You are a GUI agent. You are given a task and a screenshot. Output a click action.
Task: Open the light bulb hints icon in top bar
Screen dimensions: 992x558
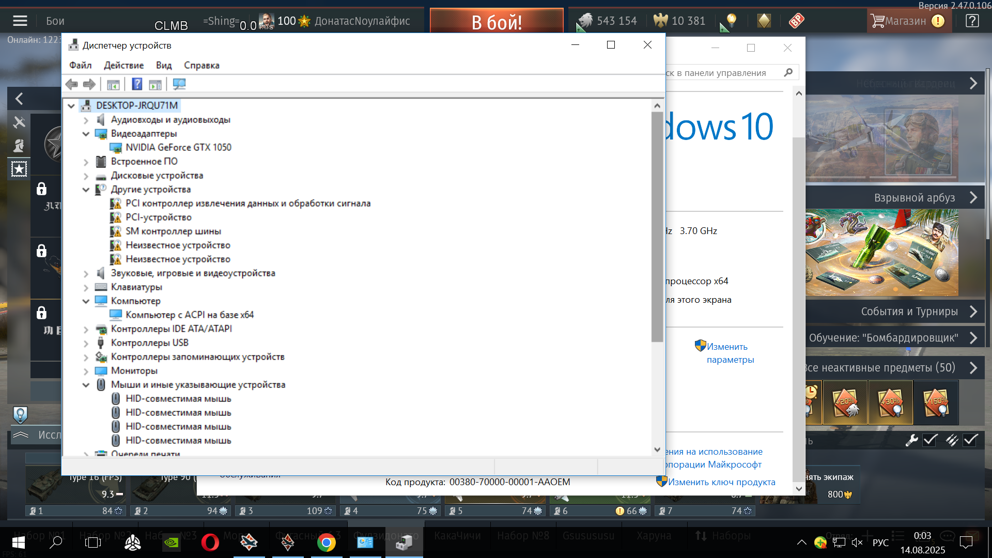pos(731,21)
